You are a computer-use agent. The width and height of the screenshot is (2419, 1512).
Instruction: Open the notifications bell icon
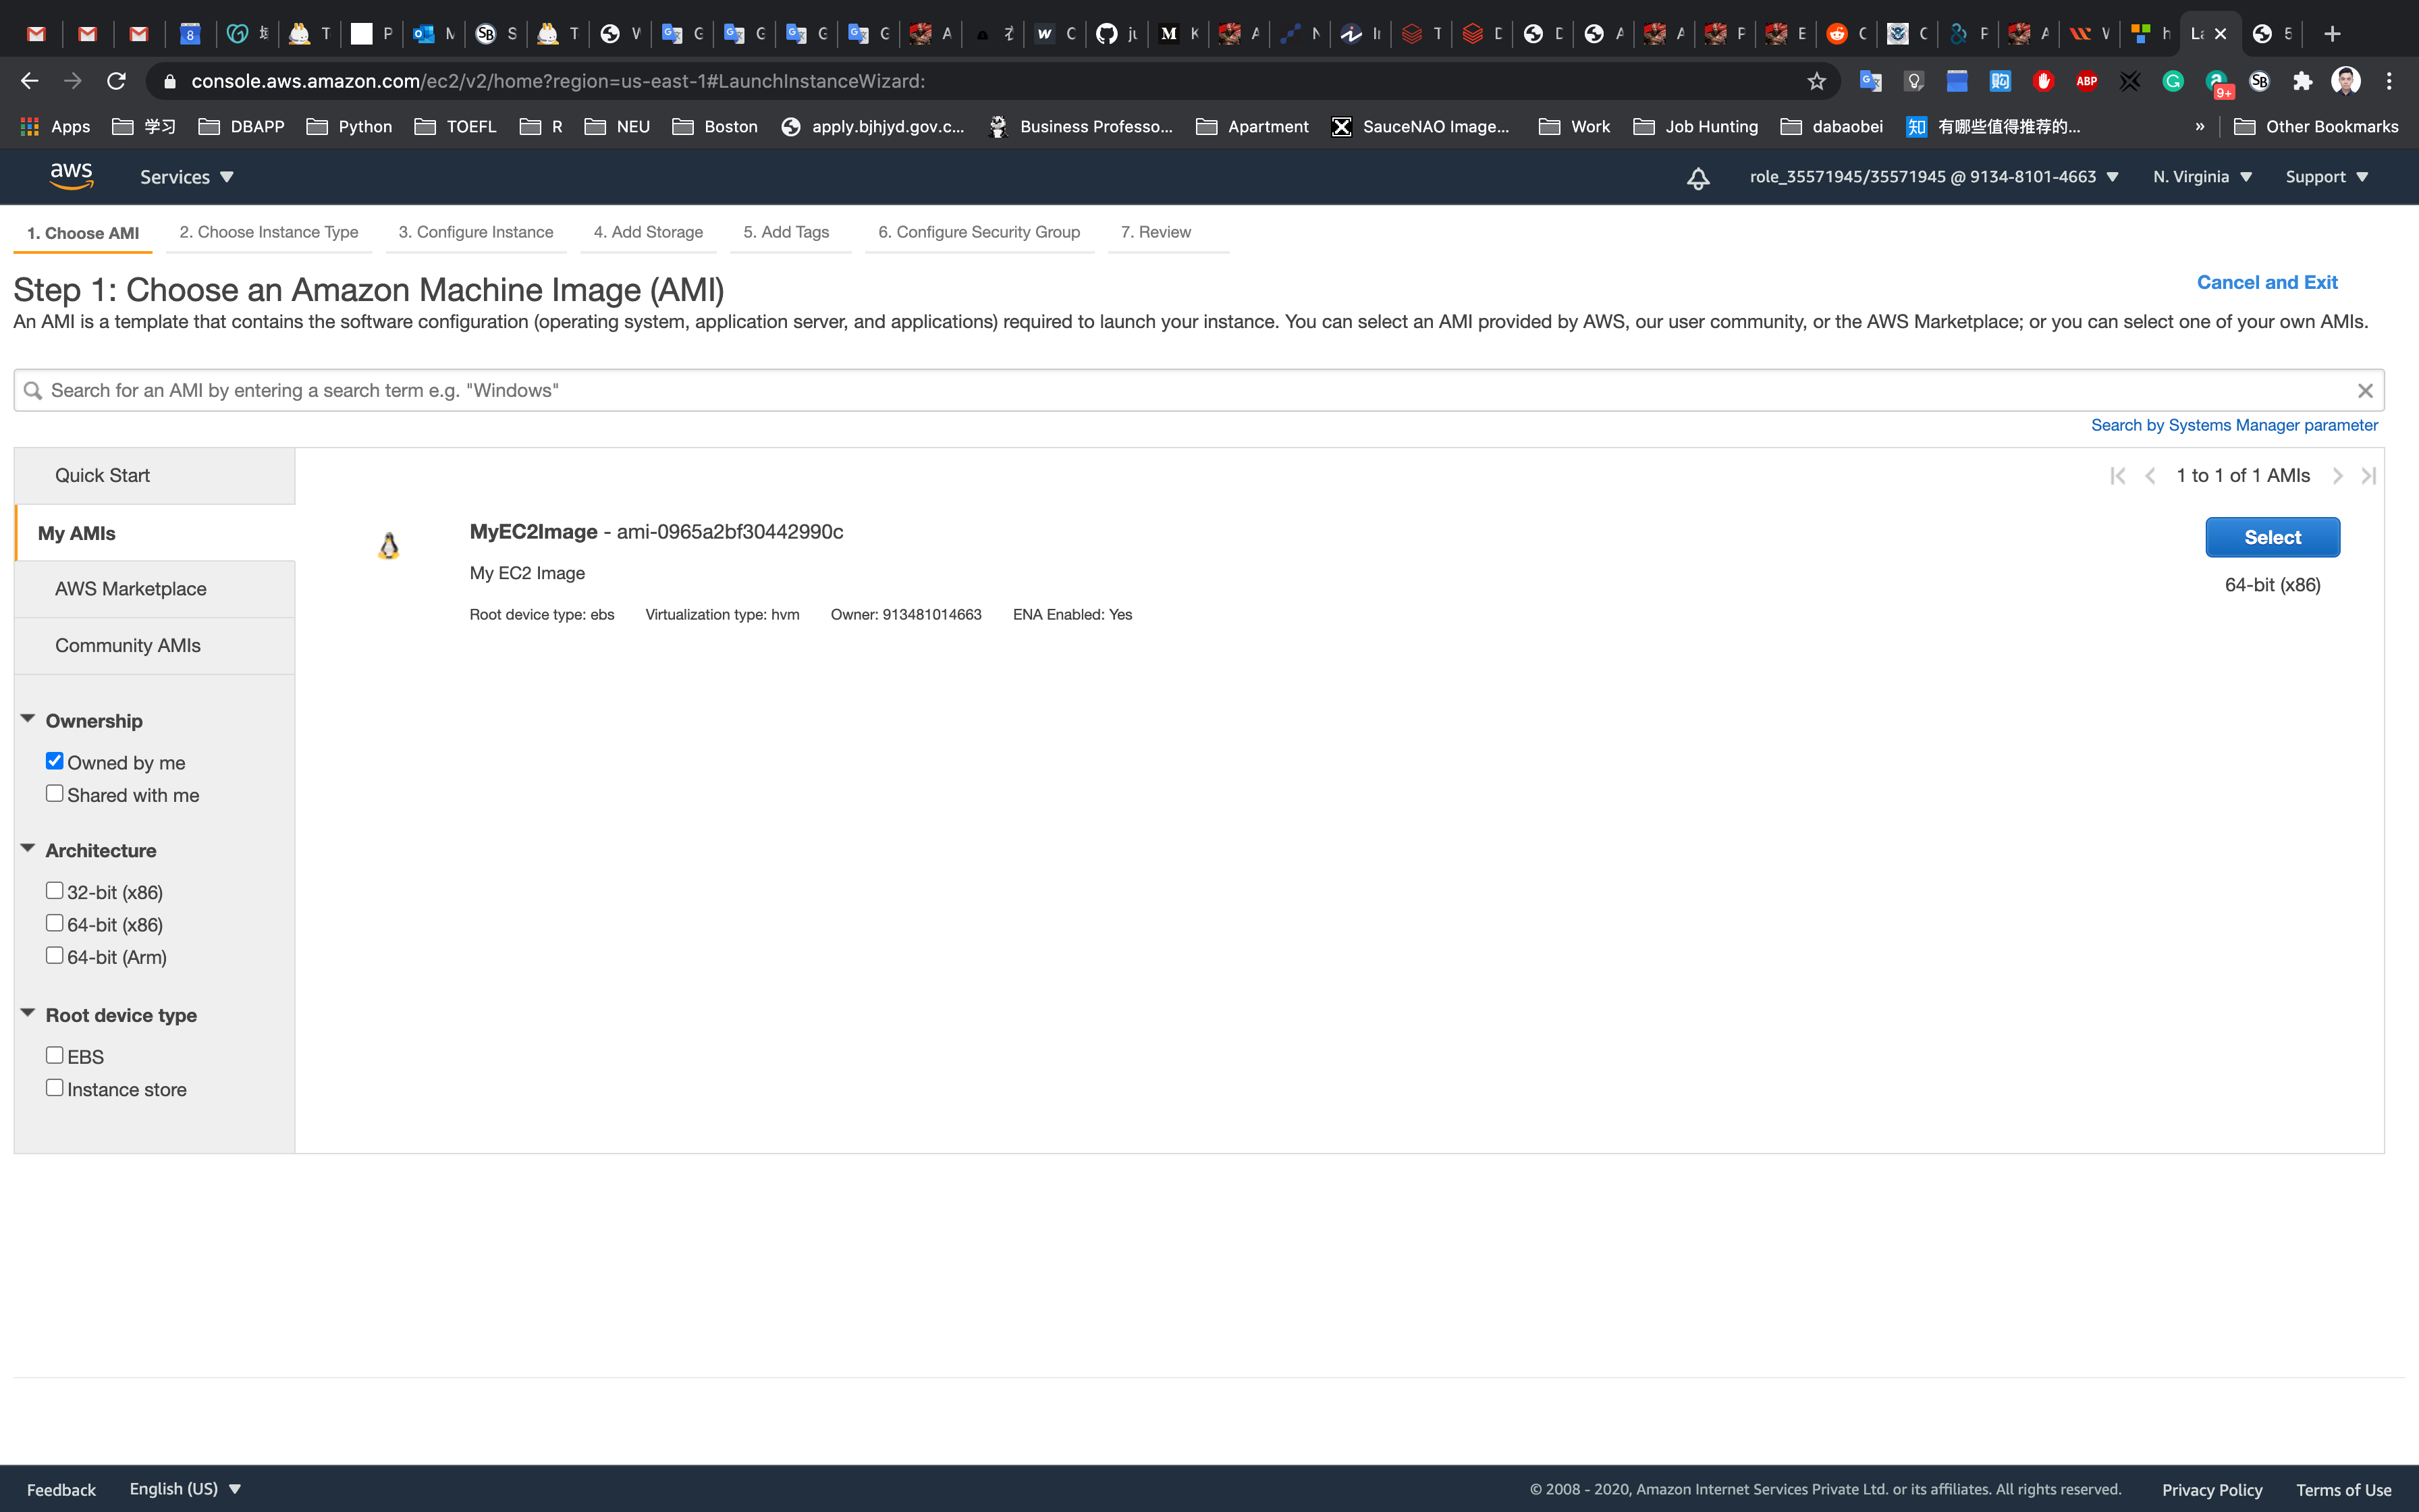coord(1697,178)
